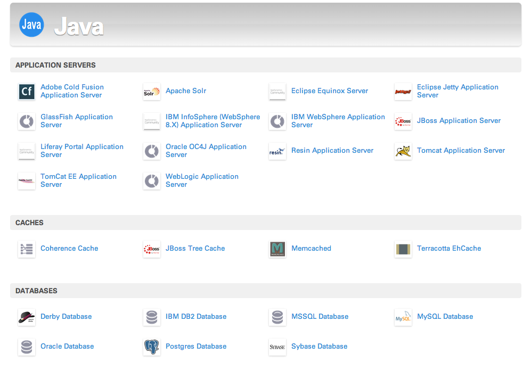Go to GlassFish Application Server
Image resolution: width=531 pixels, height=371 pixels.
(77, 121)
